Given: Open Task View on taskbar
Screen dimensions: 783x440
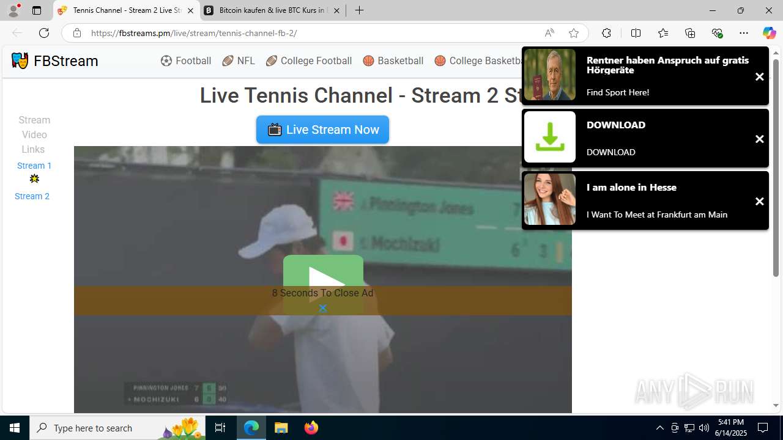Looking at the screenshot, I should tap(221, 428).
